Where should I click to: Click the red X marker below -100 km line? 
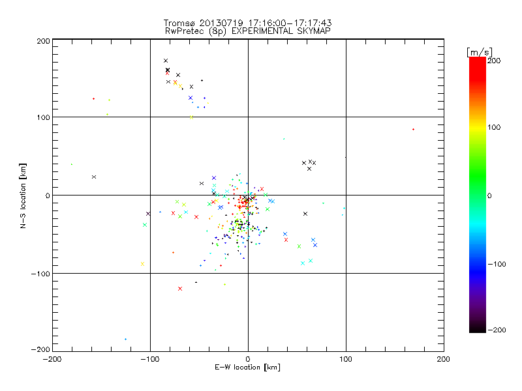[x=180, y=289]
